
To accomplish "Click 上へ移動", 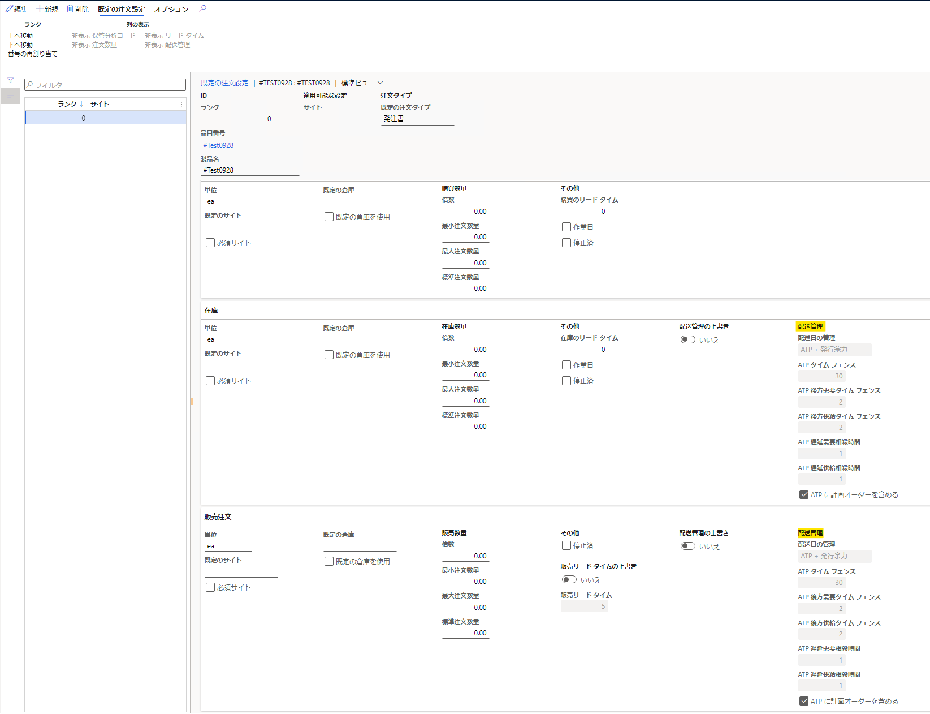I will pyautogui.click(x=20, y=36).
